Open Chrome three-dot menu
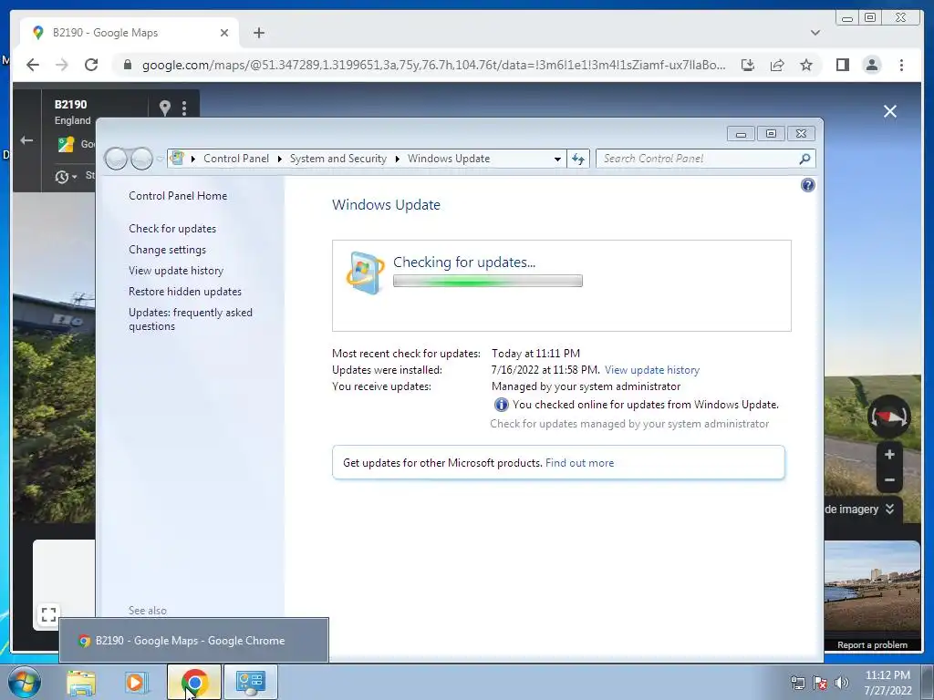Image resolution: width=934 pixels, height=700 pixels. pyautogui.click(x=901, y=65)
